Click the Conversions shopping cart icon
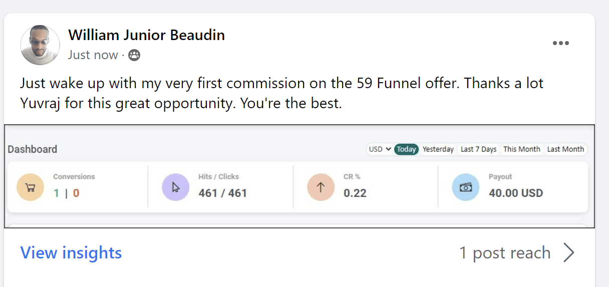 (x=30, y=187)
